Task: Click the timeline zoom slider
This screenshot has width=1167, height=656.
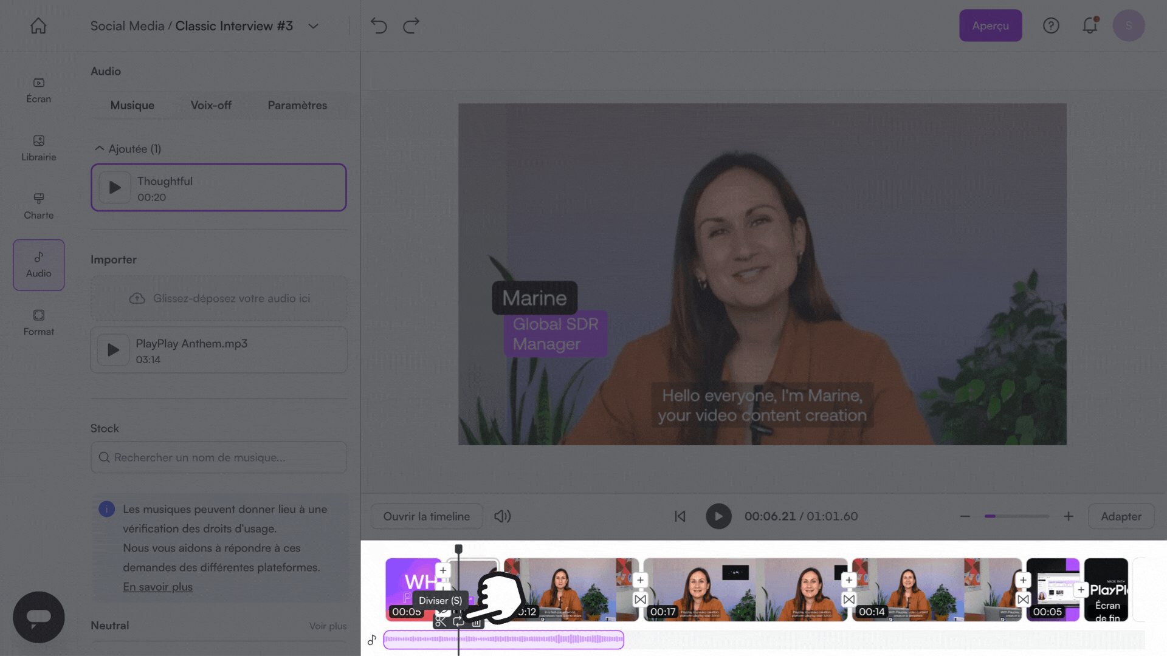Action: [x=1016, y=516]
